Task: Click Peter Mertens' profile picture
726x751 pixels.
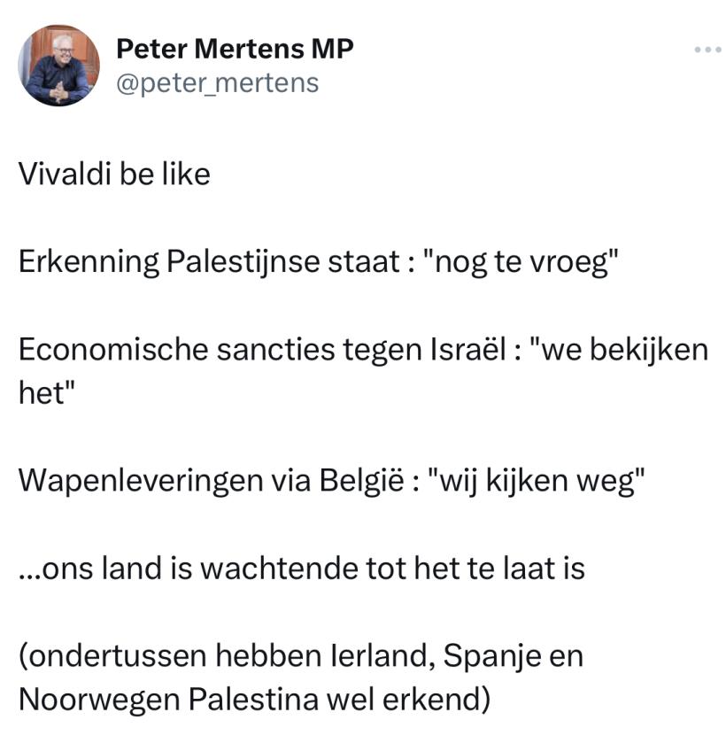Action: (58, 66)
